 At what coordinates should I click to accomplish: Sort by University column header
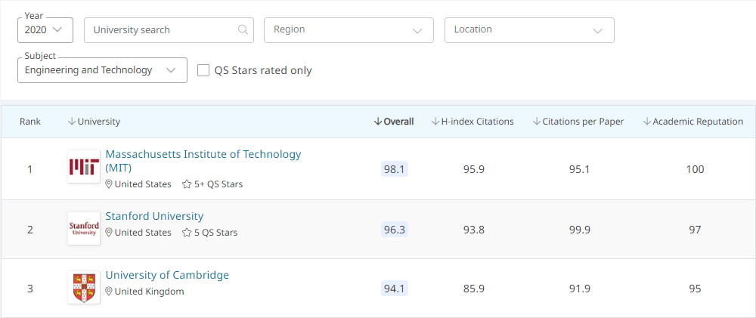[x=94, y=122]
